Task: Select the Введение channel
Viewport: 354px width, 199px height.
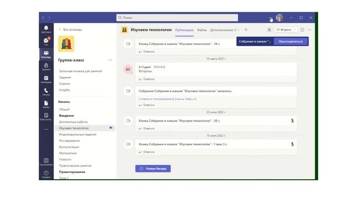Action: pyautogui.click(x=66, y=116)
